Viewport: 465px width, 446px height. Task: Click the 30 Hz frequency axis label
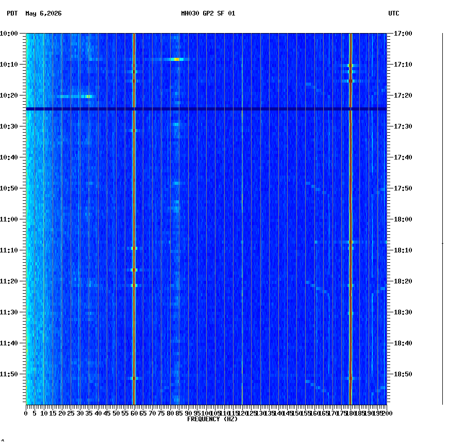coord(80,413)
